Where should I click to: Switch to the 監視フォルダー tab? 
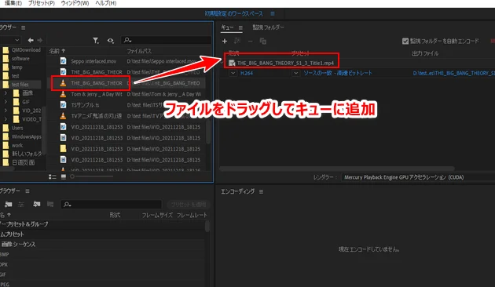pyautogui.click(x=269, y=27)
